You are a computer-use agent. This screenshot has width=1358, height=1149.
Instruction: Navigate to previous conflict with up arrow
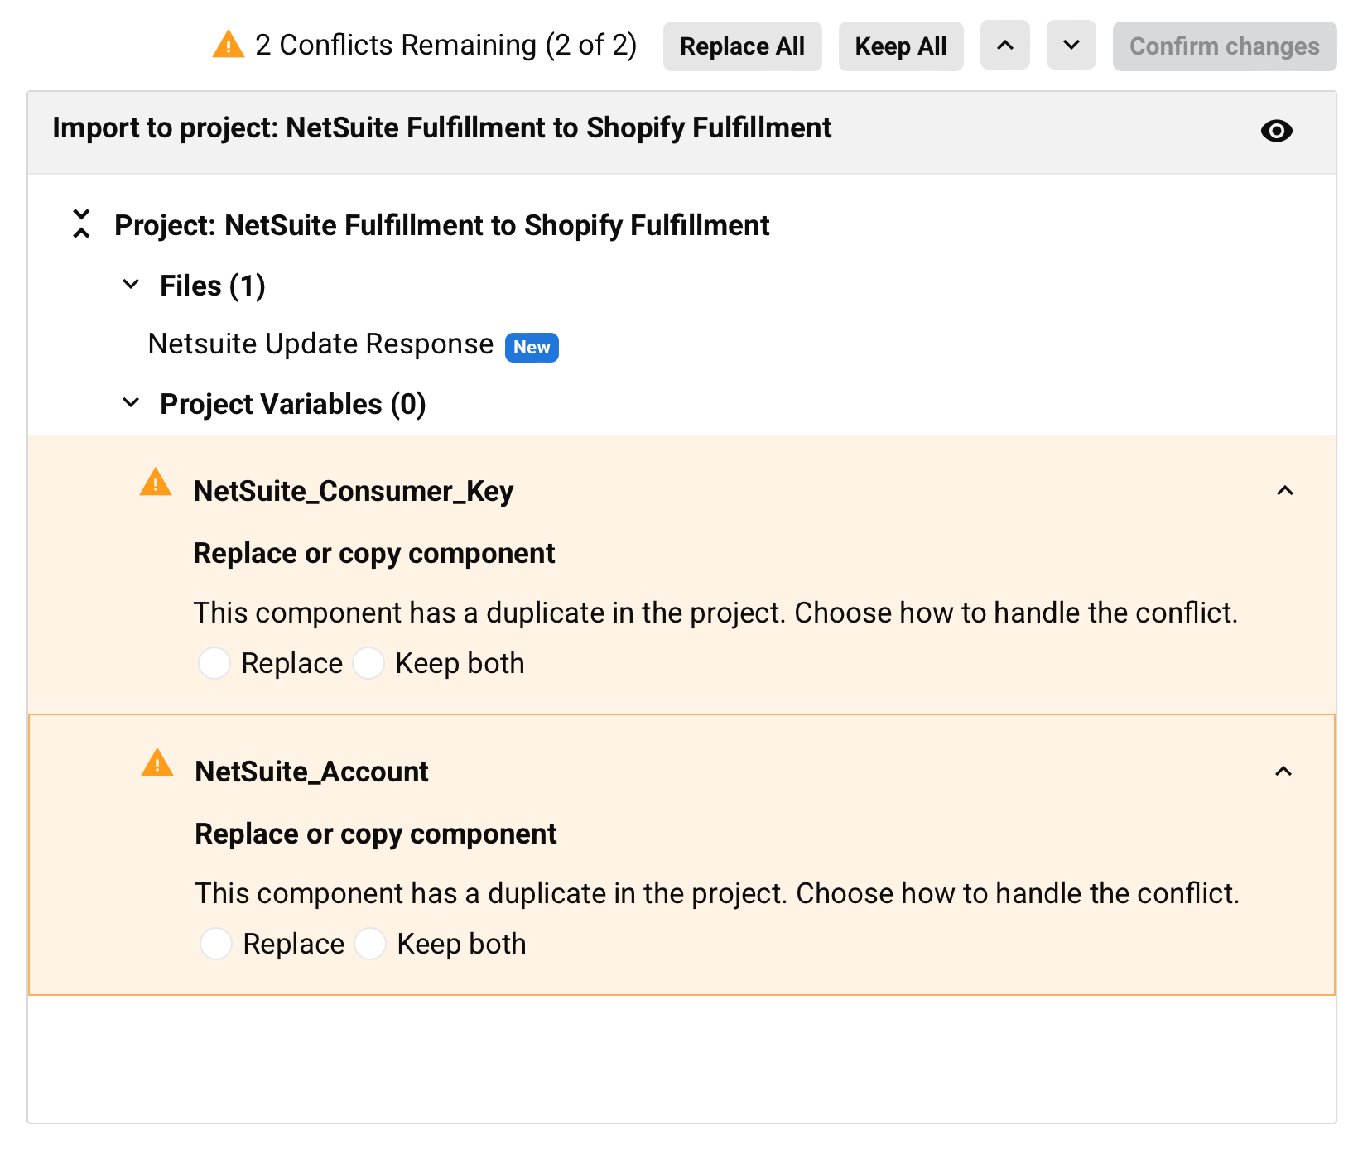[1004, 46]
